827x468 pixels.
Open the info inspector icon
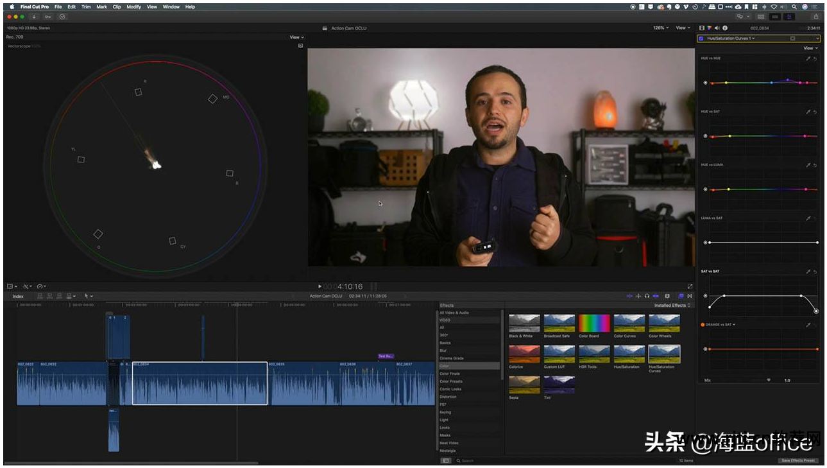point(725,28)
